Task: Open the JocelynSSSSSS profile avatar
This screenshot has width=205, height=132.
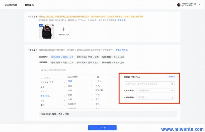Action: [179, 5]
